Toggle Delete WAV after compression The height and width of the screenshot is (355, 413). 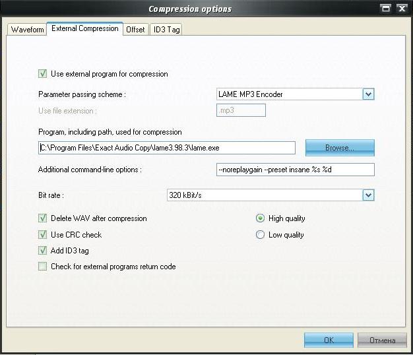(43, 218)
